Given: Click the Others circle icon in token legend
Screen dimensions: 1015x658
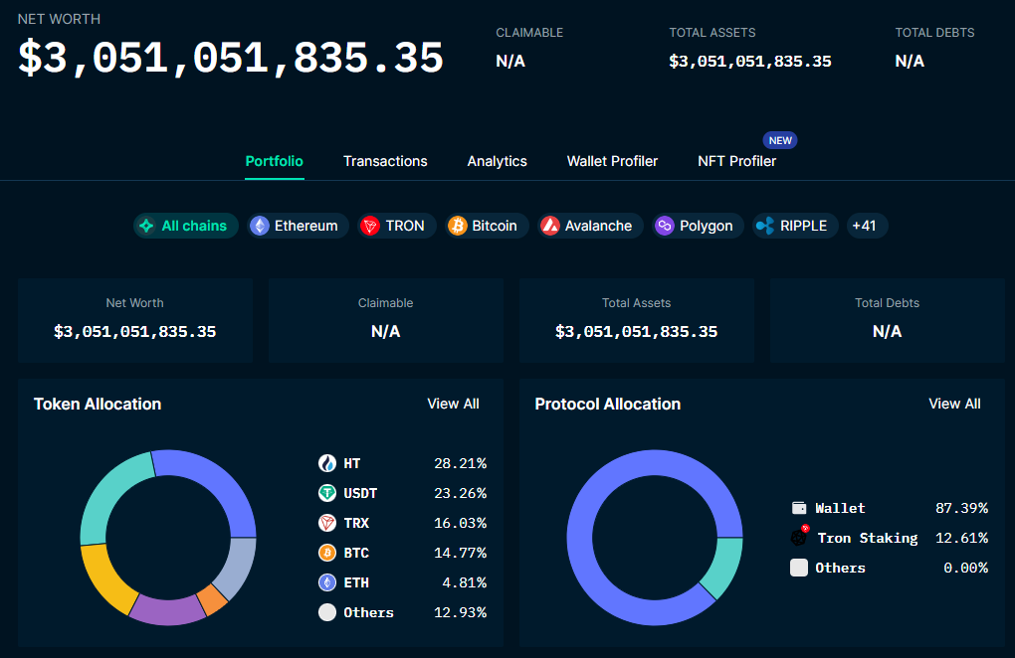Looking at the screenshot, I should 327,612.
